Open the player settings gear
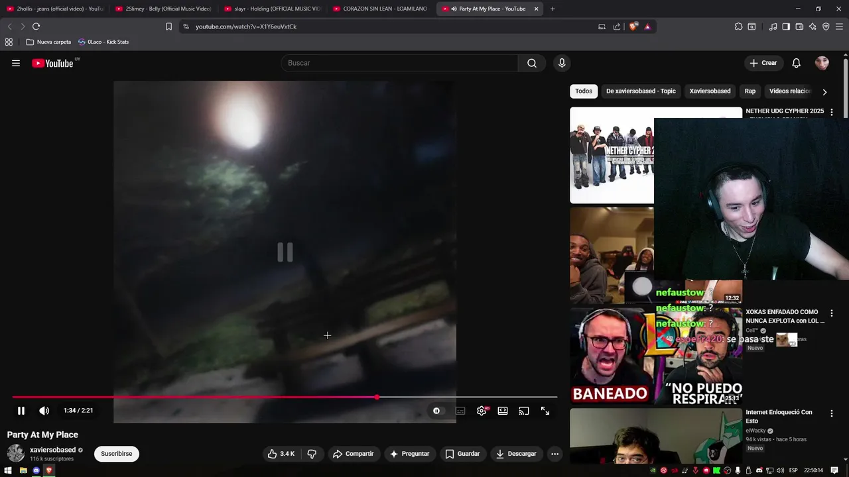The height and width of the screenshot is (477, 849). pos(482,411)
